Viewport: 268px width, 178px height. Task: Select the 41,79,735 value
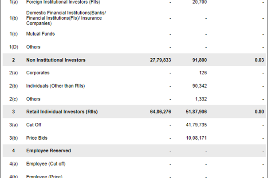click(x=197, y=125)
